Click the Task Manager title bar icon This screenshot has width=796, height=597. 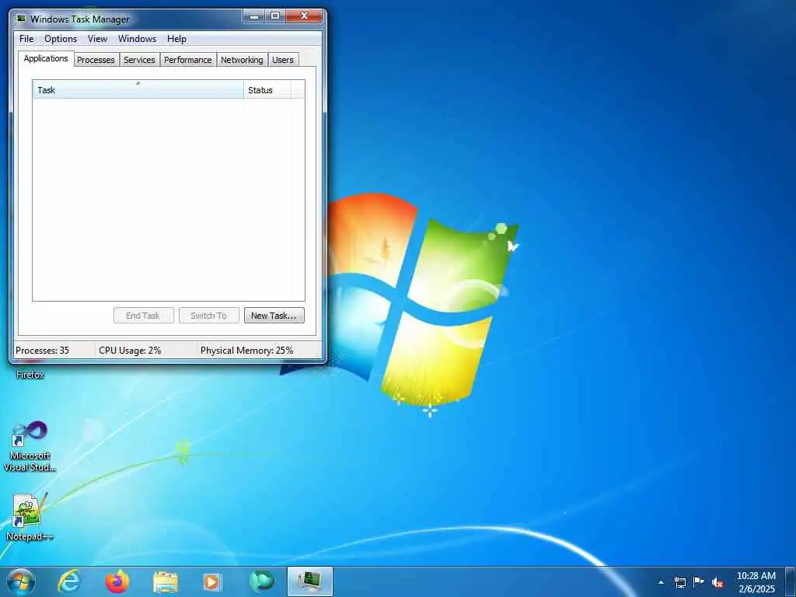click(21, 19)
